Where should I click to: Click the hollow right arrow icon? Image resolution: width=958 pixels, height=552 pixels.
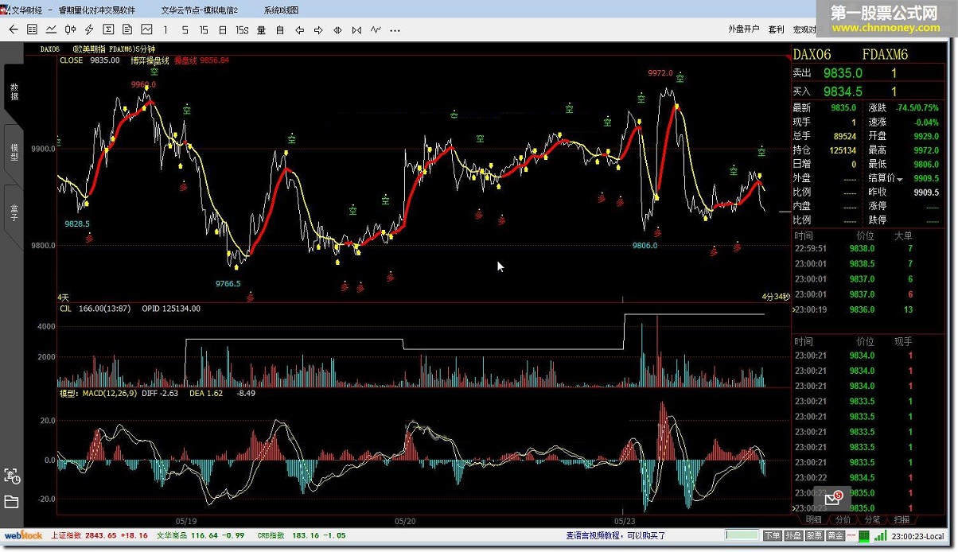point(318,30)
